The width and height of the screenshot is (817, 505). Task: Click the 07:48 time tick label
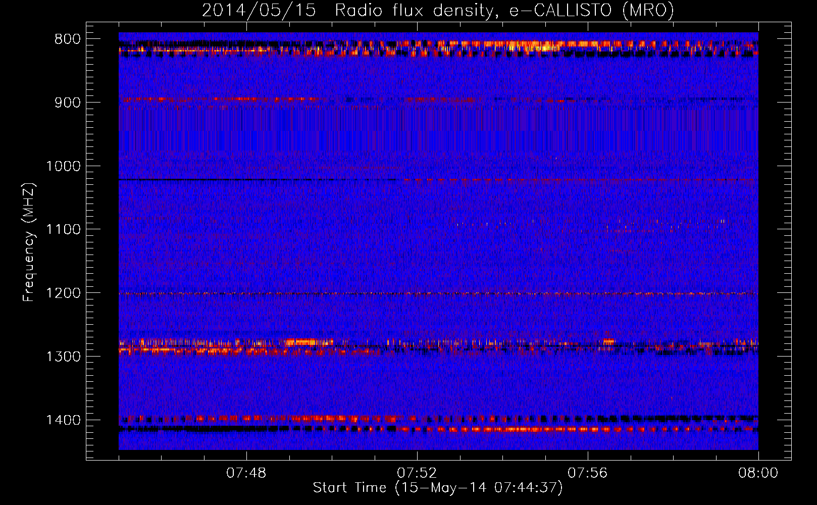[x=246, y=473]
